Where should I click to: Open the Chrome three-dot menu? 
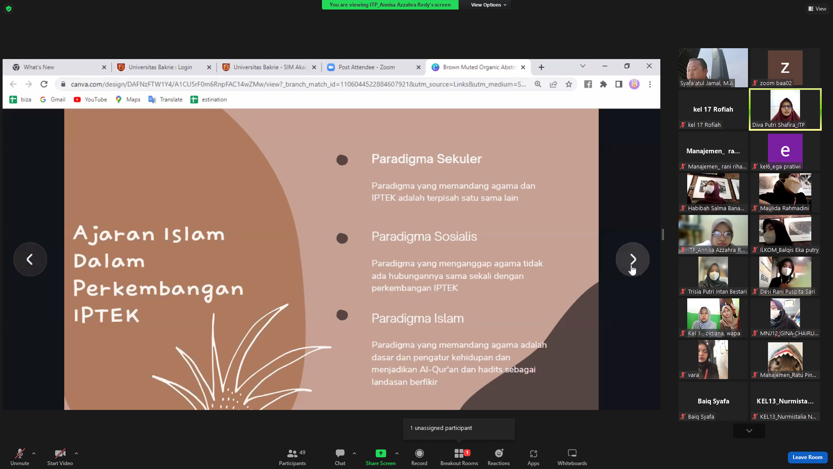650,84
